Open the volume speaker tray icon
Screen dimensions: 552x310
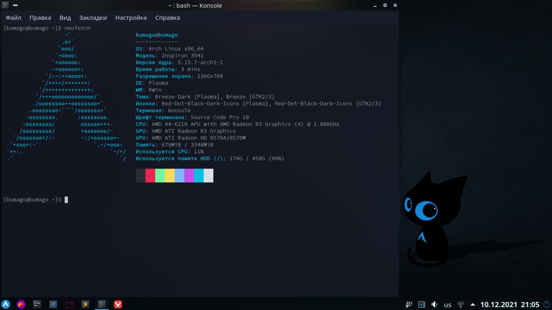point(434,304)
